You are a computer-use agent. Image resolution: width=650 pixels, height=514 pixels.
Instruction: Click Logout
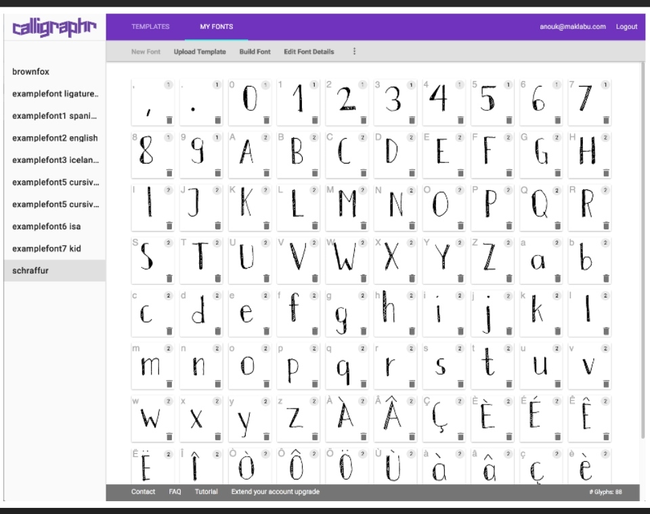click(x=627, y=26)
